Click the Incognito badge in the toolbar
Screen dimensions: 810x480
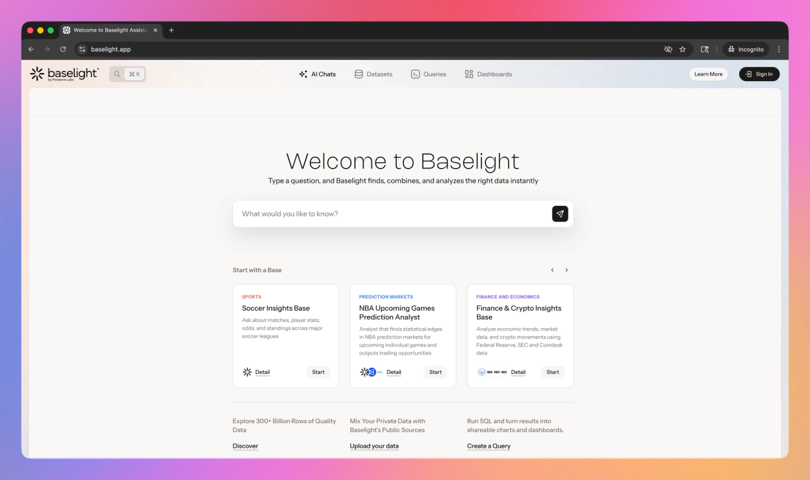(745, 49)
